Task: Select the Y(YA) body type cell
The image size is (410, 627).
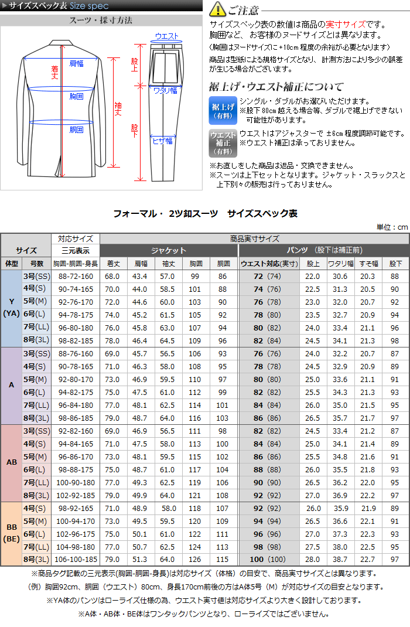Action: 11,308
